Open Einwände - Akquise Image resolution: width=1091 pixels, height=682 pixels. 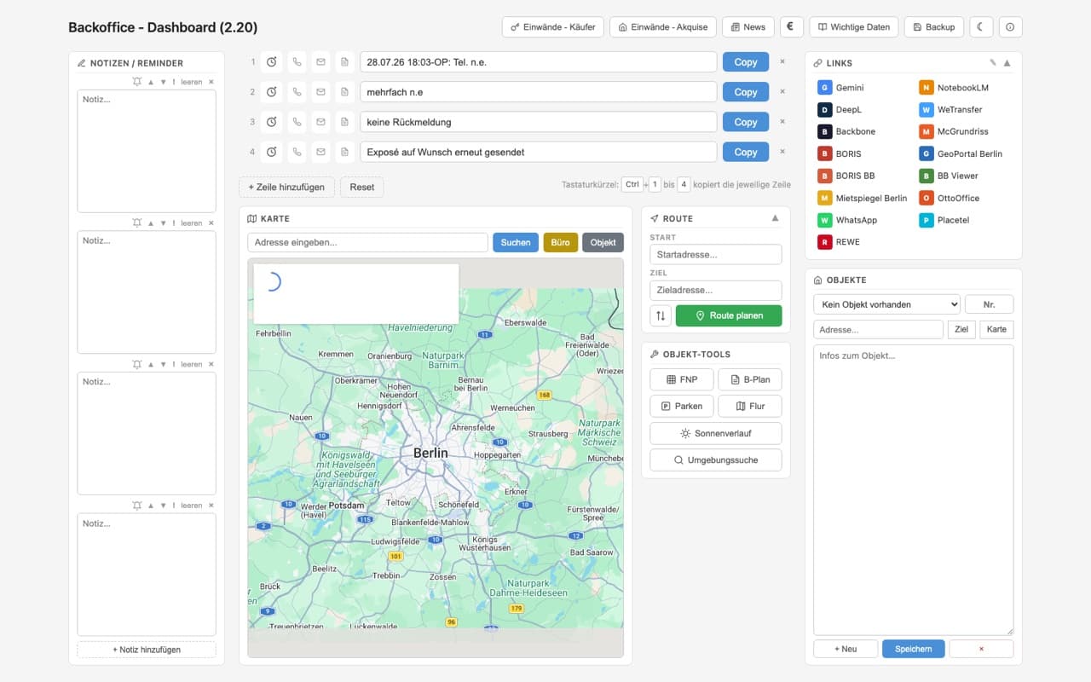pos(663,26)
